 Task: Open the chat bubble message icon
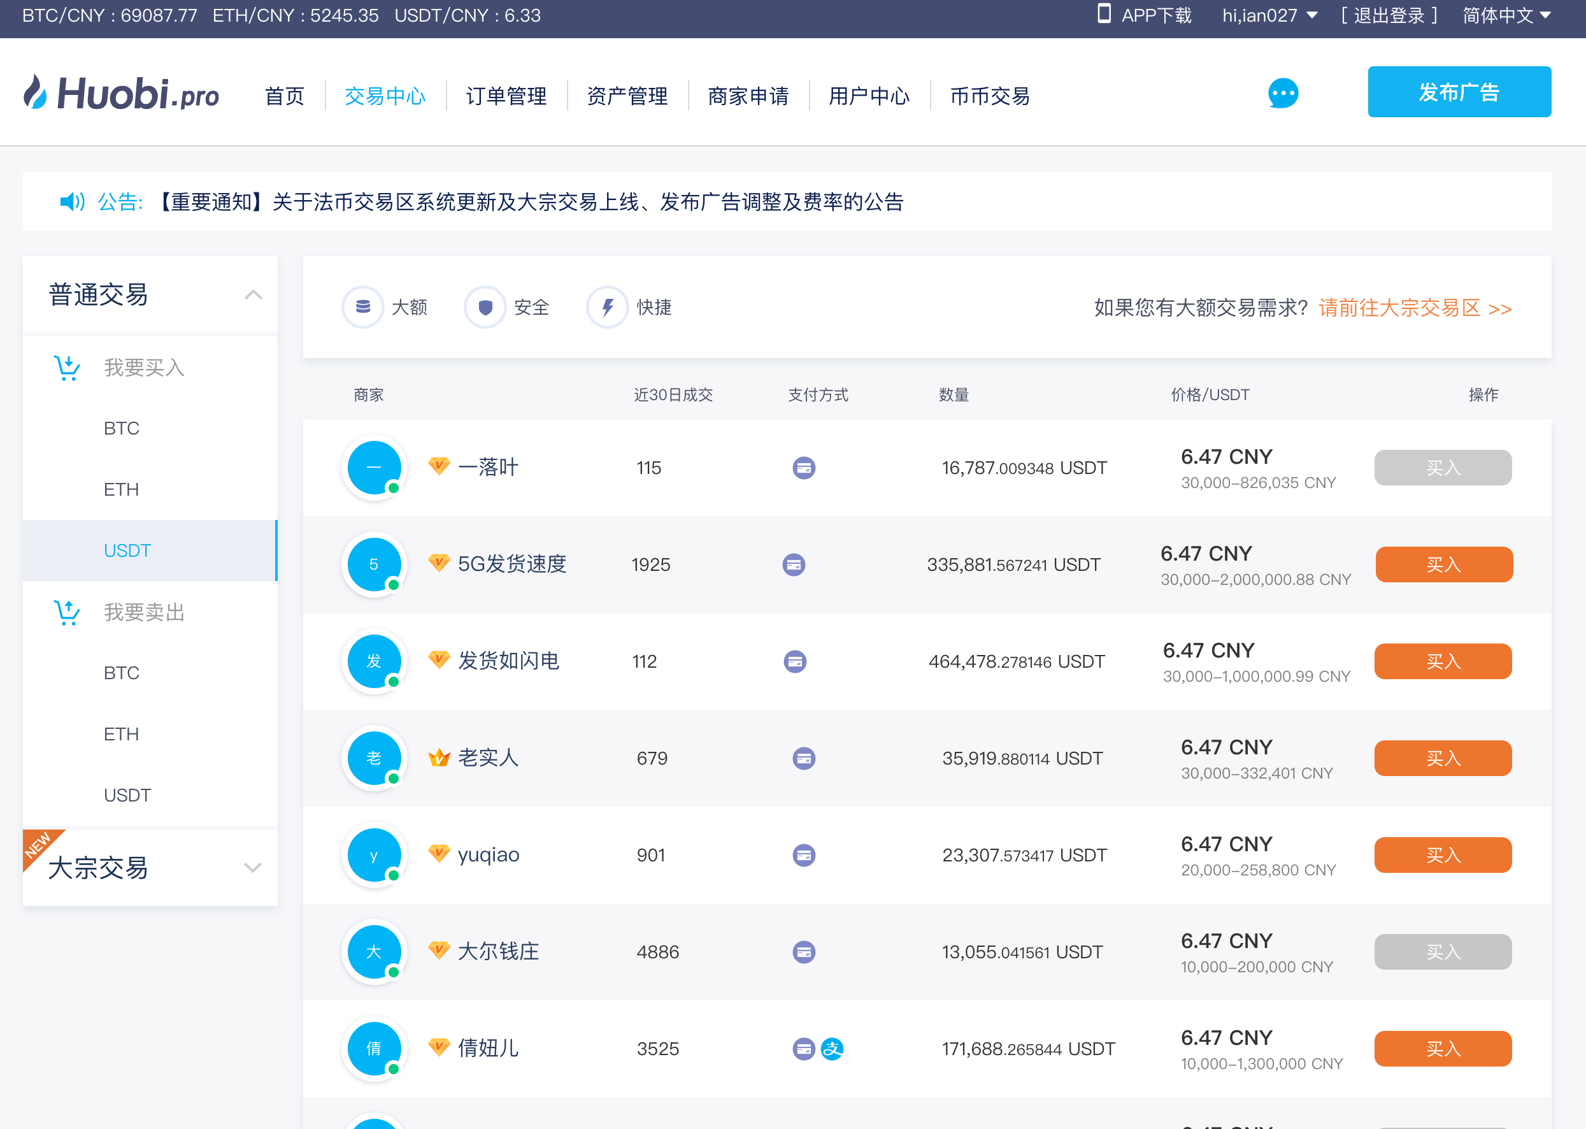[1282, 93]
